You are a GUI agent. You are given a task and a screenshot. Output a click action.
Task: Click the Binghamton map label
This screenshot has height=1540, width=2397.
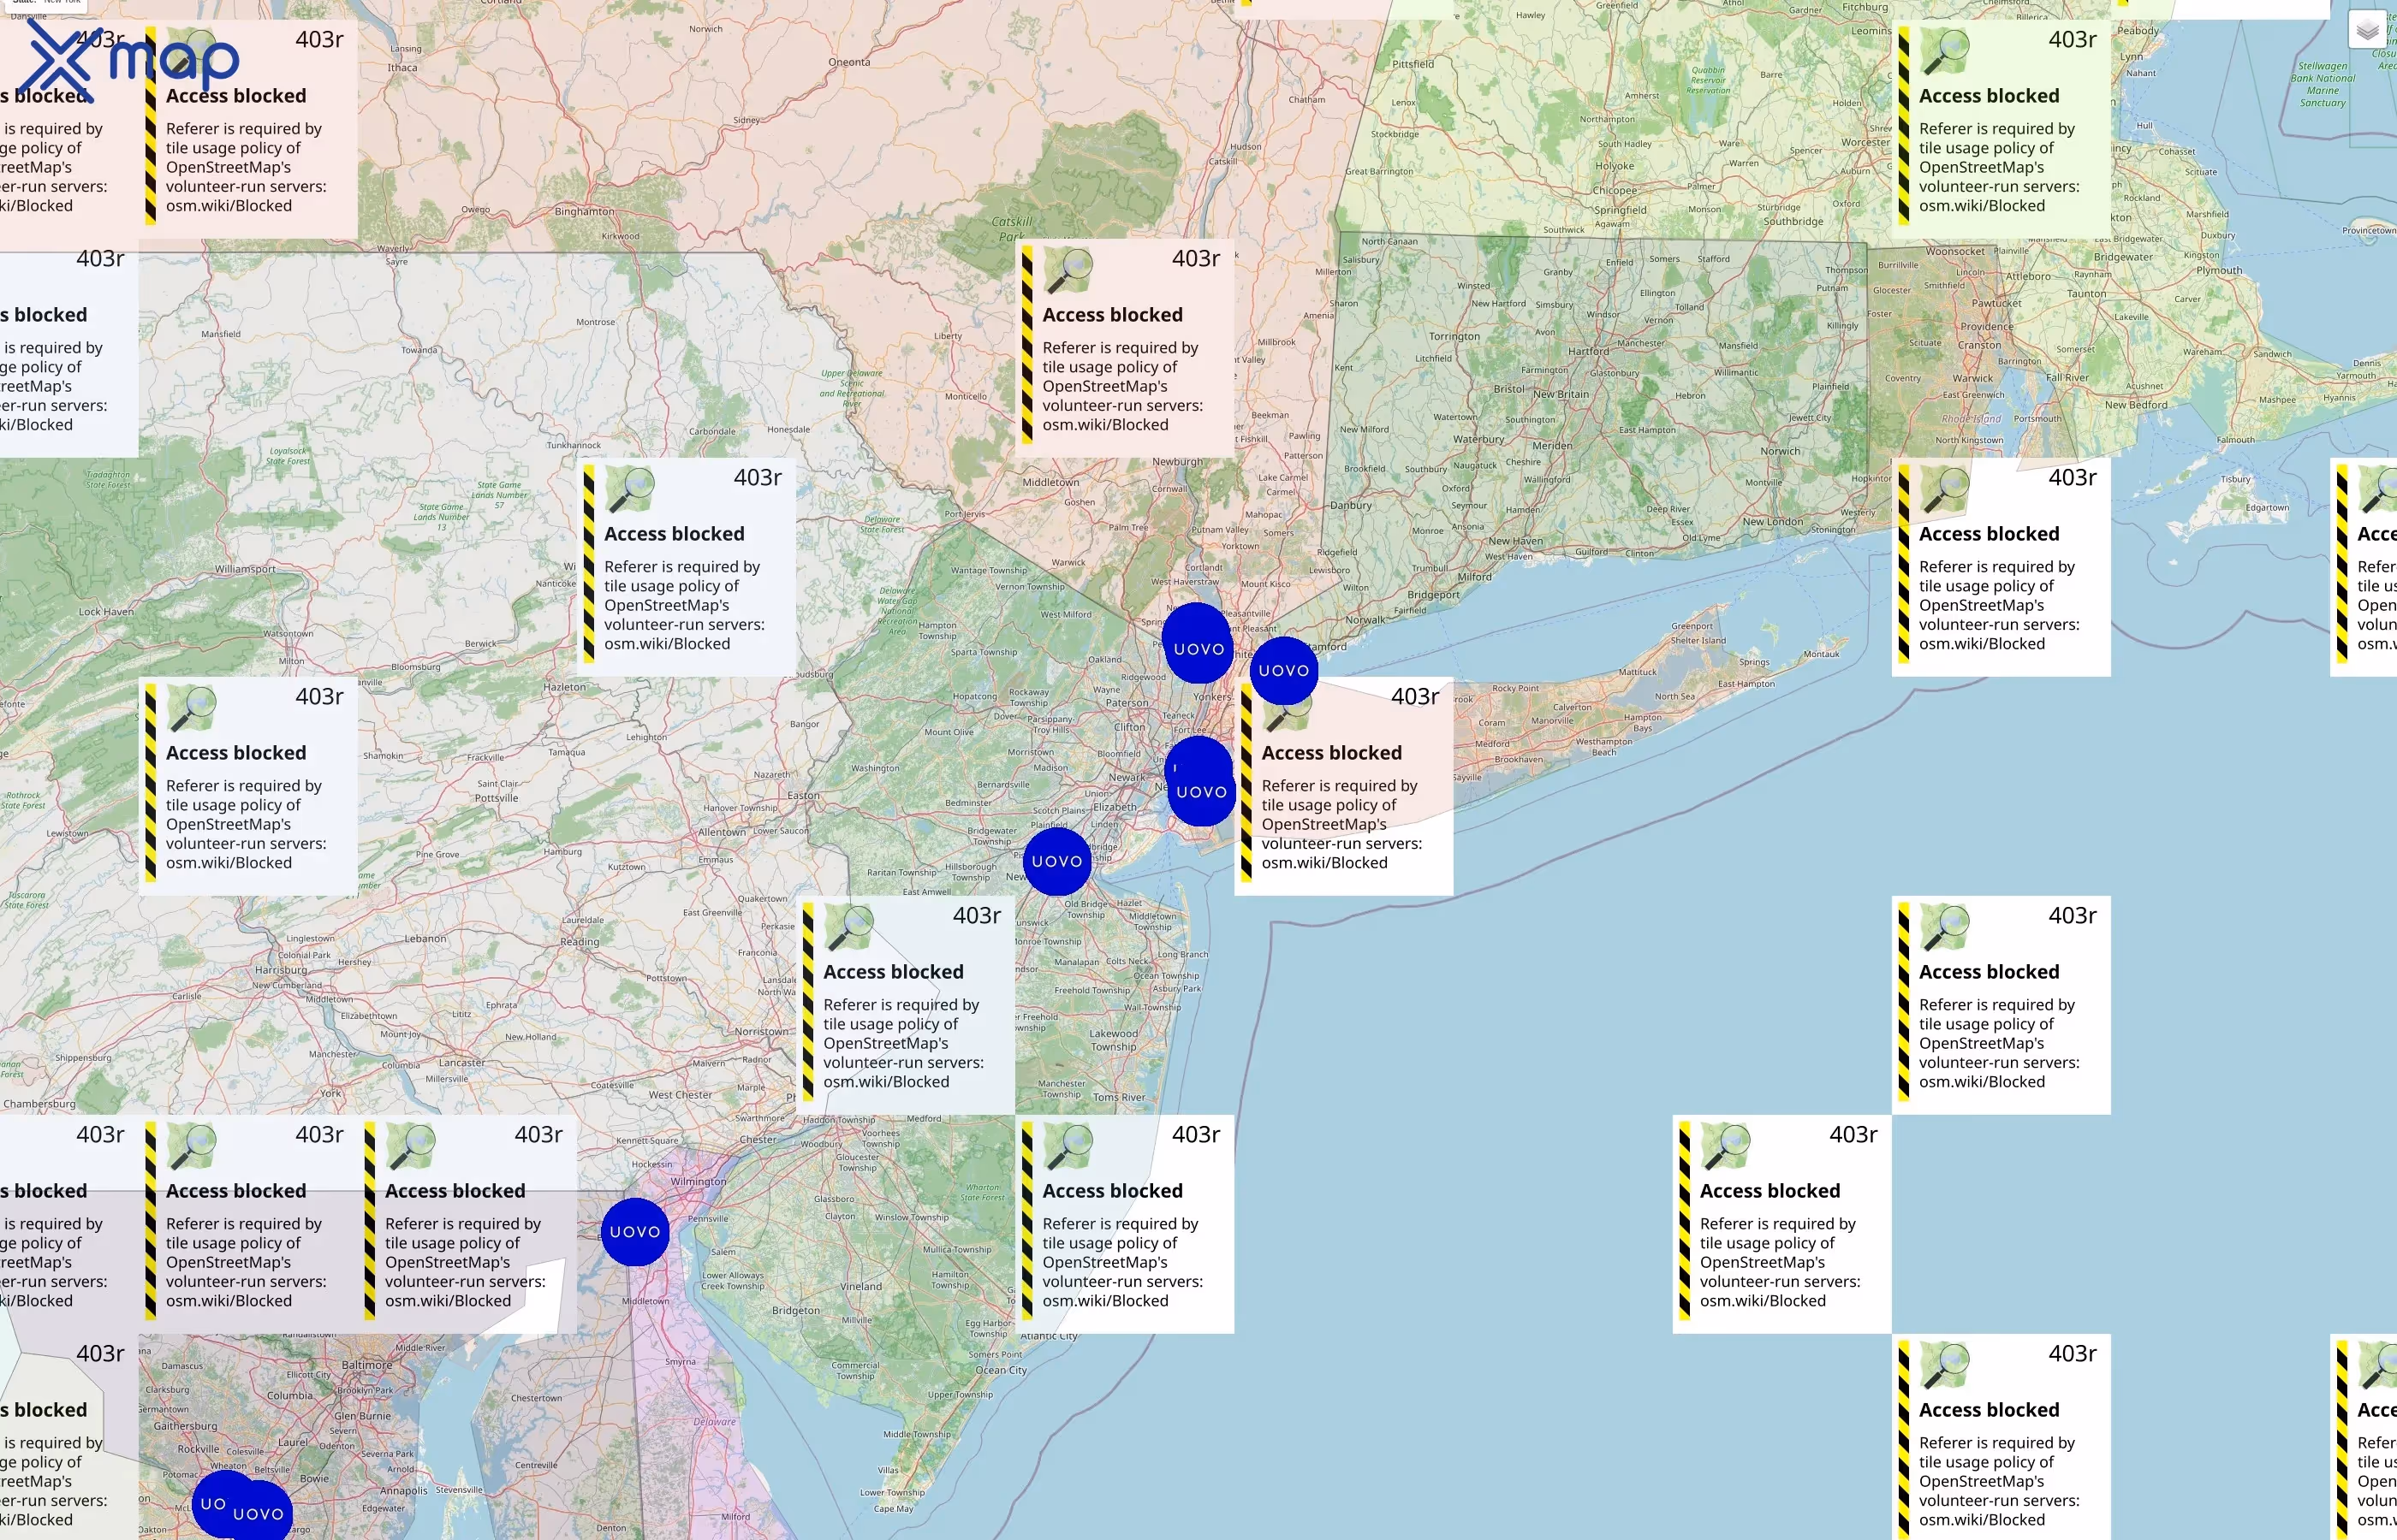584,211
